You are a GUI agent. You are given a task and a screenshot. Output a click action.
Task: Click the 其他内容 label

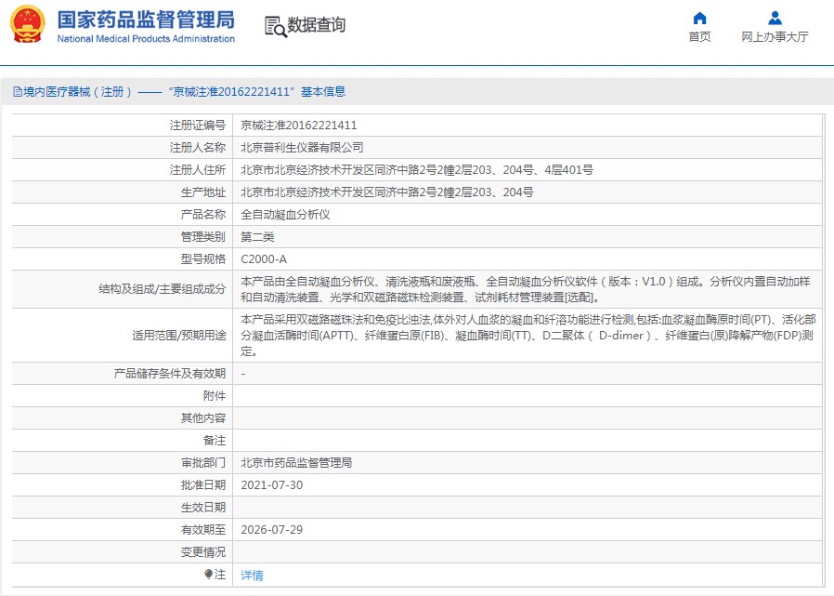tap(203, 418)
